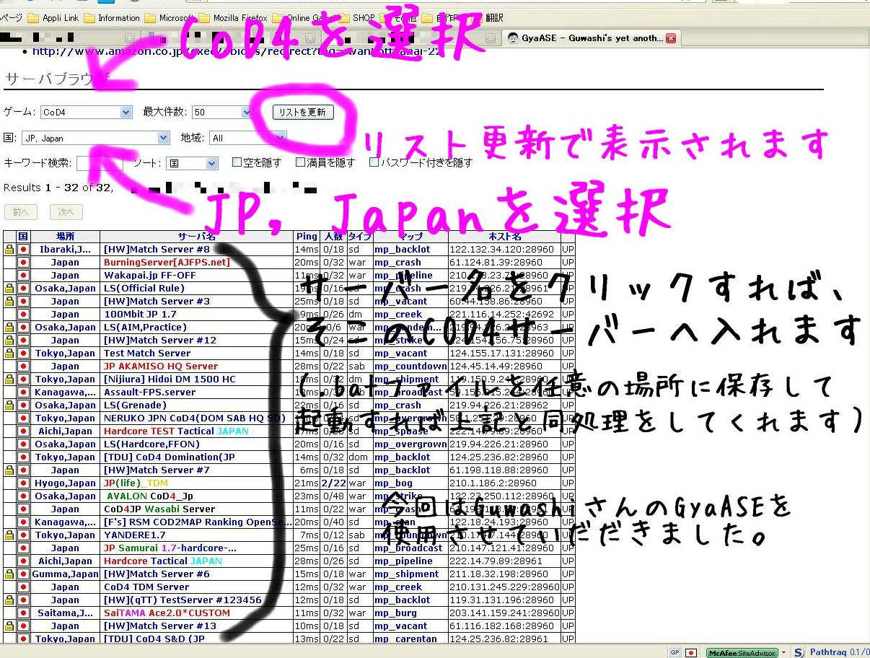Join the CoD4 TDM Server link
Viewport: 870px width, 658px height.
(x=146, y=587)
